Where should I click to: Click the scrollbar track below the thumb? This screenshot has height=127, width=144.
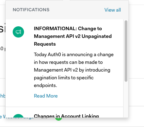[x=126, y=99]
